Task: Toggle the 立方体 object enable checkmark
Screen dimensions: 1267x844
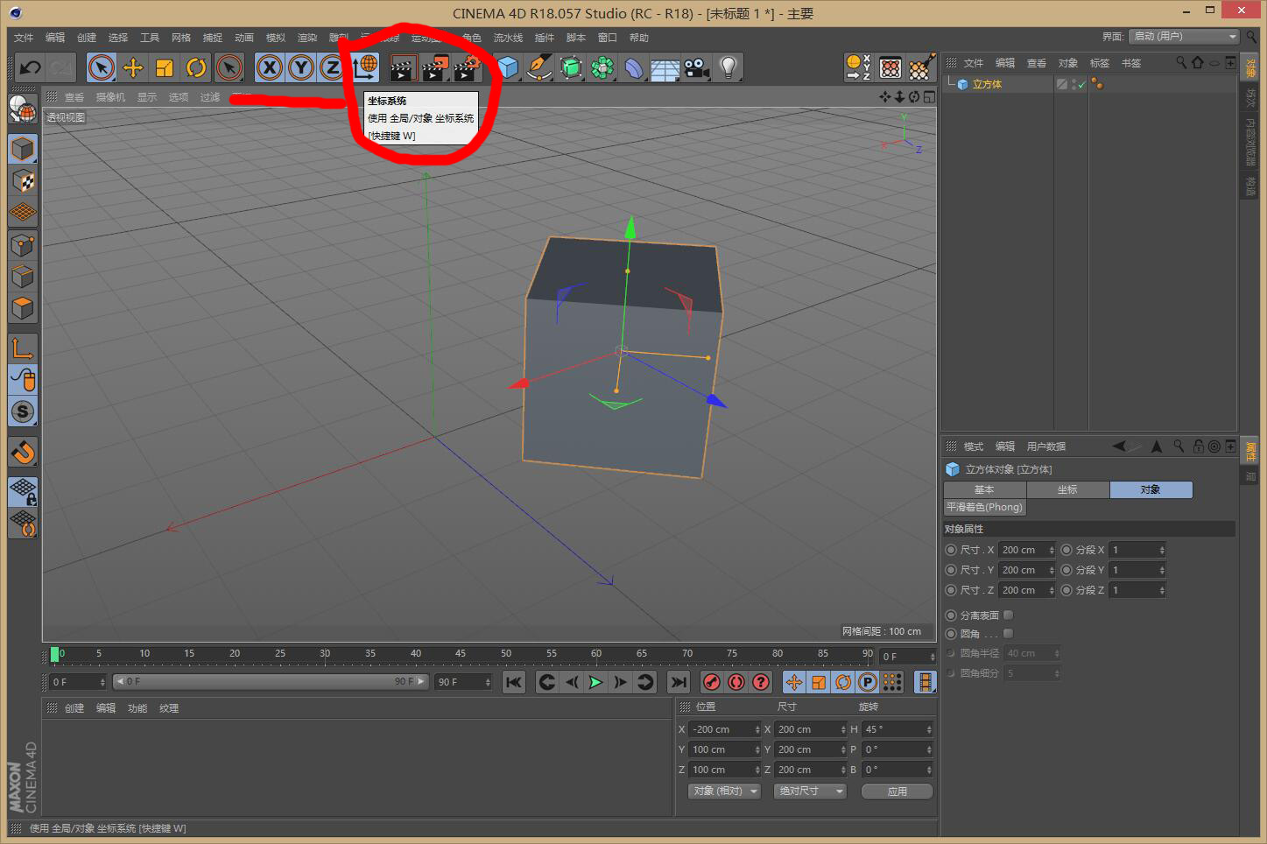Action: [x=1081, y=86]
